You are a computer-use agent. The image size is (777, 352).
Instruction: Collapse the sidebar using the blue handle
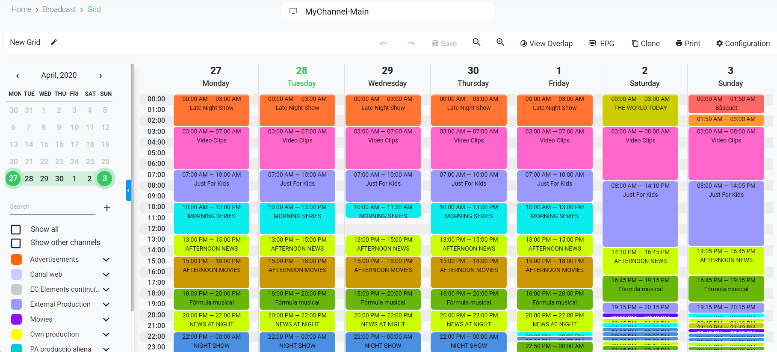[x=128, y=190]
